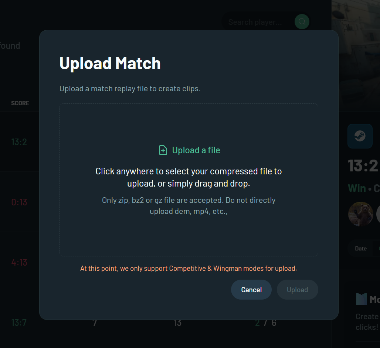Click the dashed file drop zone
This screenshot has height=348, width=380.
pos(189,180)
